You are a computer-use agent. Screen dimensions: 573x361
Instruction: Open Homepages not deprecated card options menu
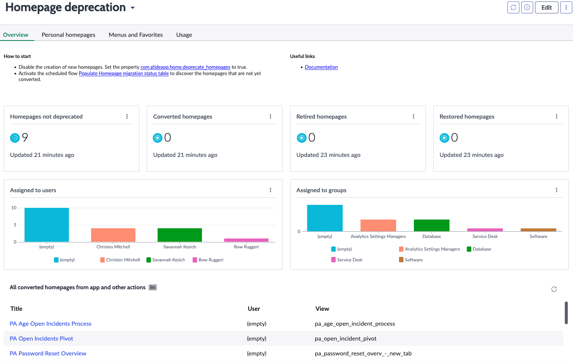click(127, 116)
